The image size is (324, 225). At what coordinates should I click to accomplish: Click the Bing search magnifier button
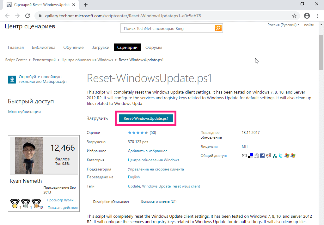tap(218, 28)
